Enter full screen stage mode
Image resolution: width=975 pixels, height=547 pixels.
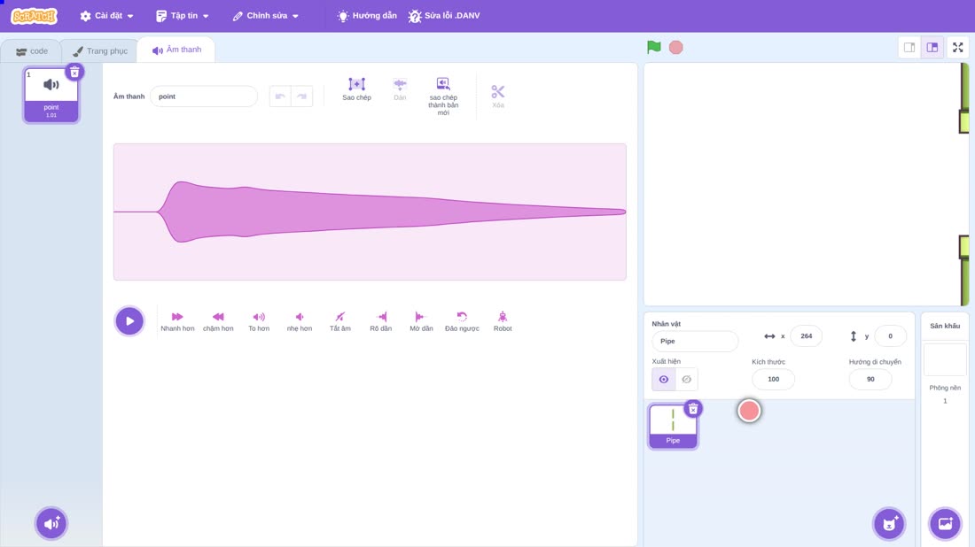pyautogui.click(x=957, y=47)
